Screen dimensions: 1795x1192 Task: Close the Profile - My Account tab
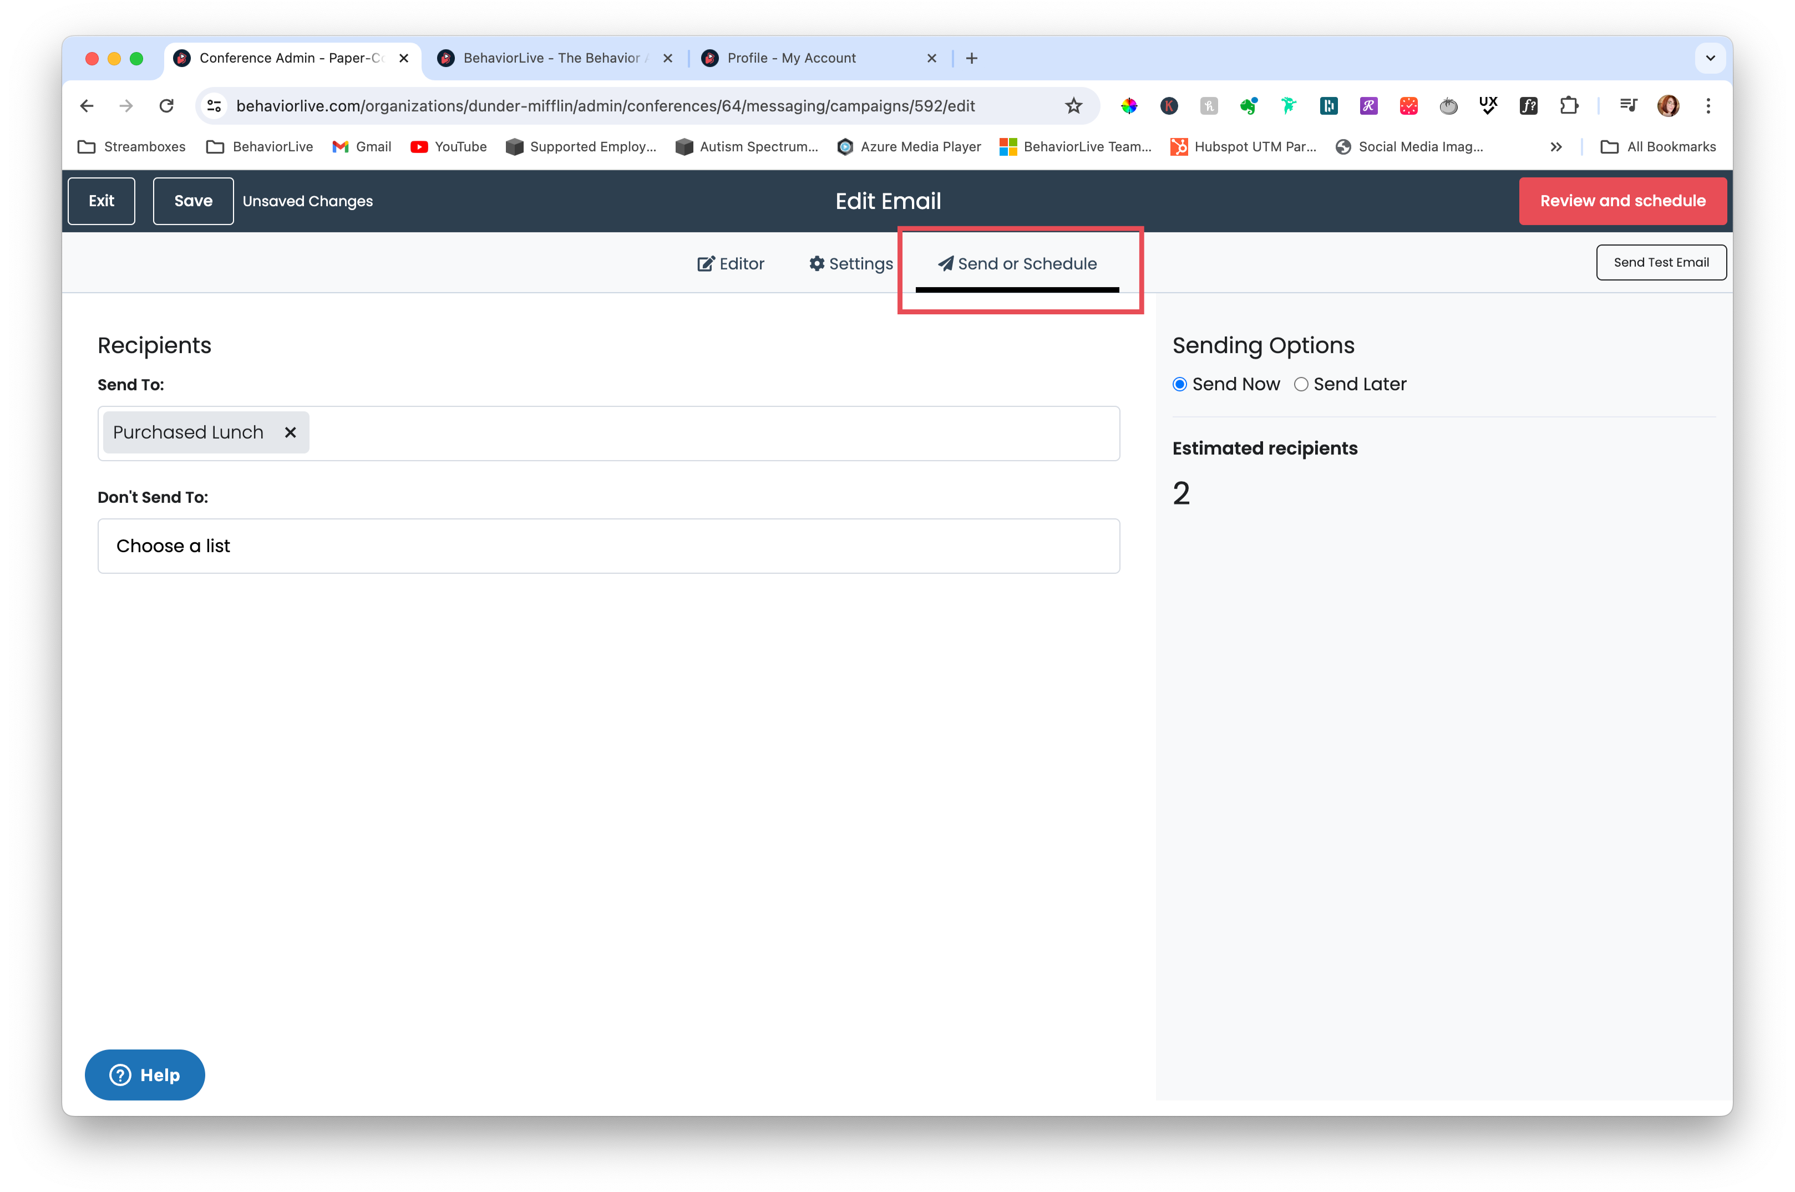[932, 59]
